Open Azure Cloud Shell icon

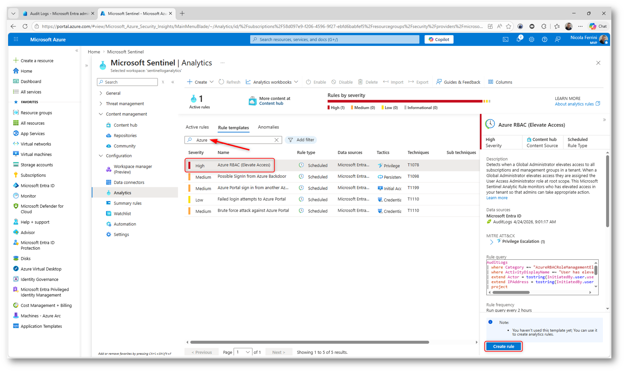coord(505,39)
